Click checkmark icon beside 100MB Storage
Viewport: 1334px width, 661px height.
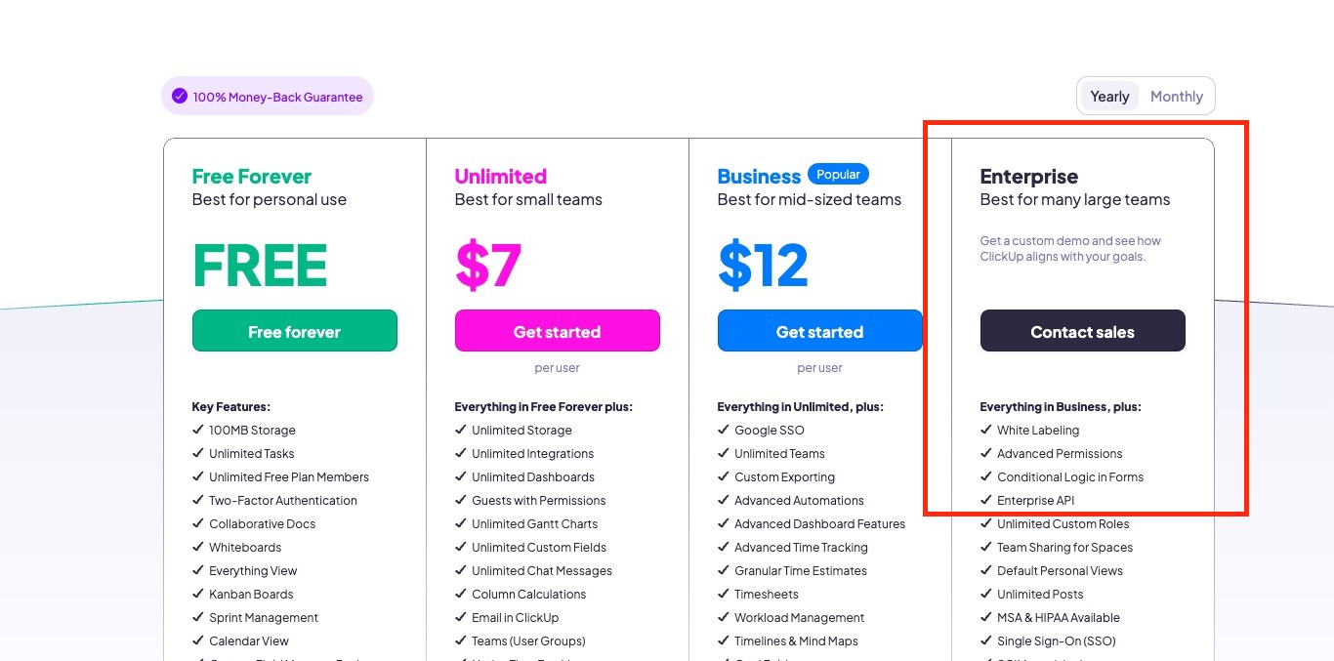[x=198, y=430]
